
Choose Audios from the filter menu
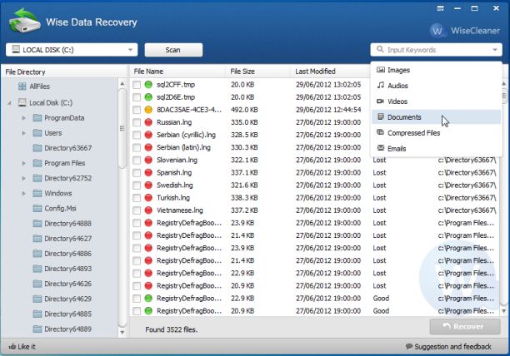[x=436, y=86]
